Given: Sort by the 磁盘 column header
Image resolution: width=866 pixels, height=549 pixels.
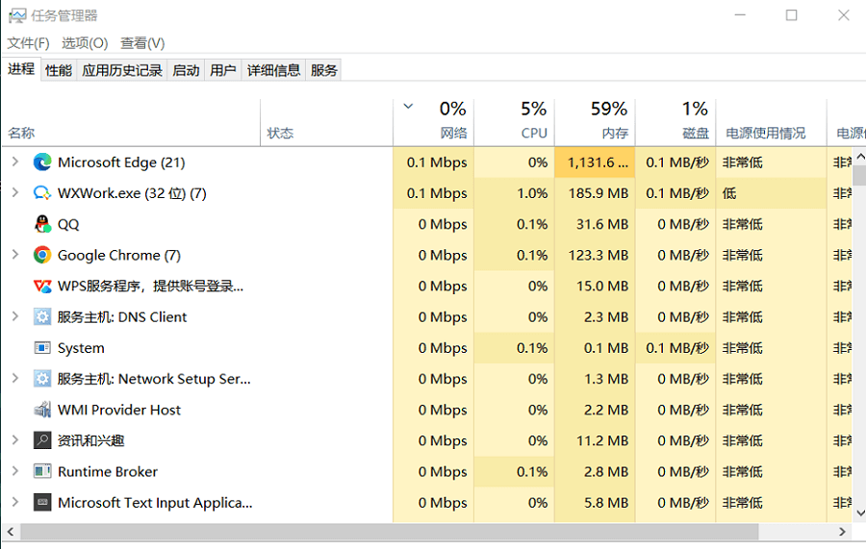Looking at the screenshot, I should click(x=675, y=122).
